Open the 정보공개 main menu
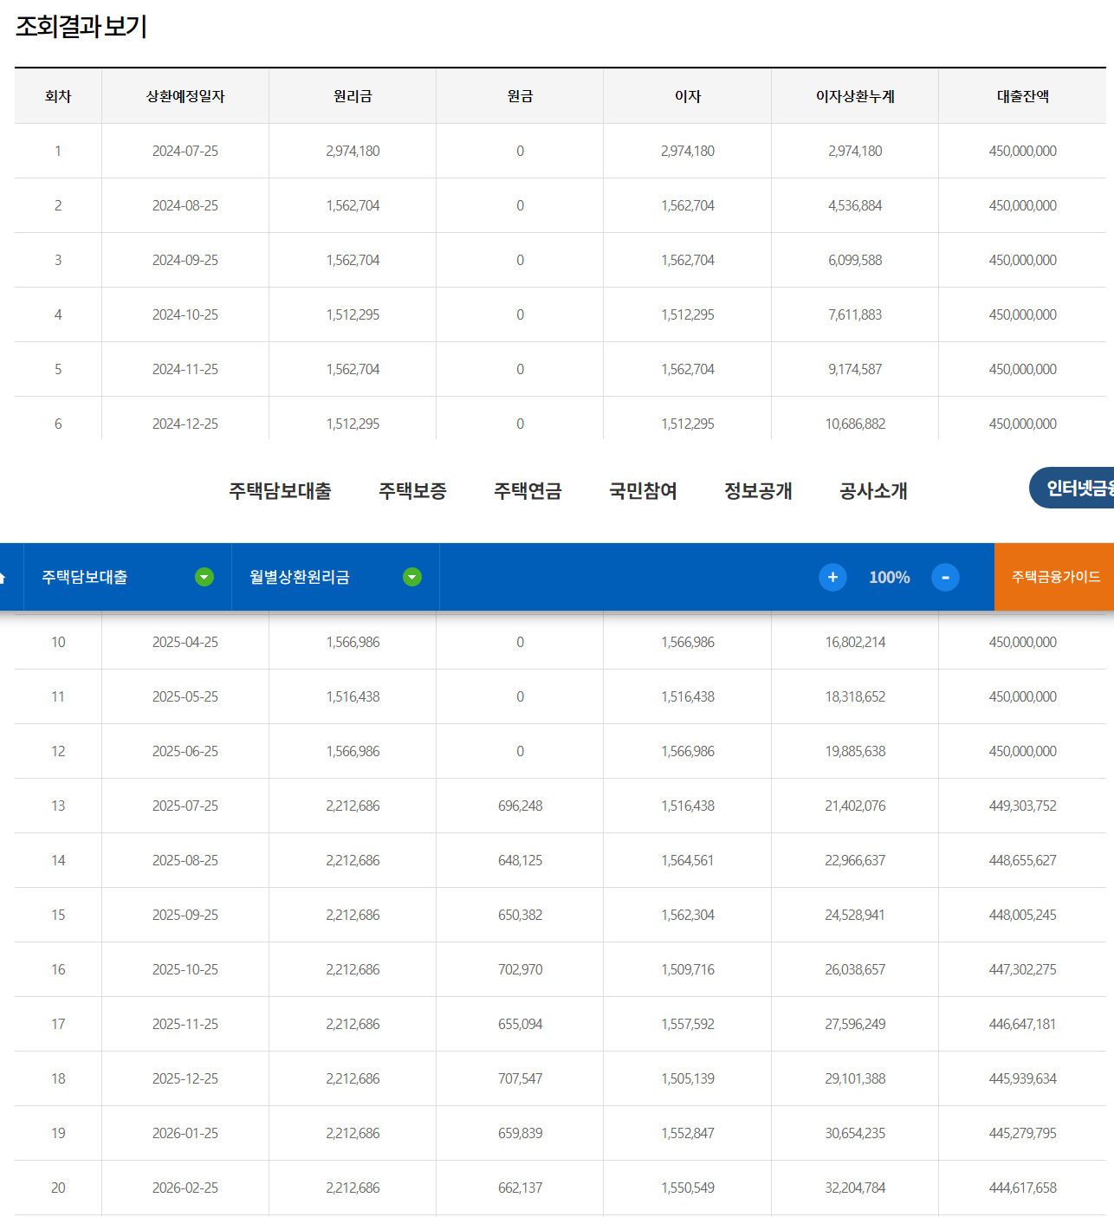Image resolution: width=1114 pixels, height=1217 pixels. [758, 490]
